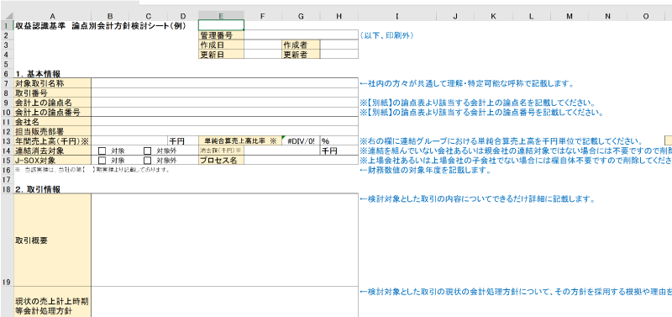This screenshot has width=672, height=317.
Task: Select row 17 header
Action: pos(7,180)
